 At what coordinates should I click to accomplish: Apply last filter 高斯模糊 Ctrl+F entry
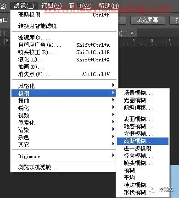pyautogui.click(x=64, y=15)
